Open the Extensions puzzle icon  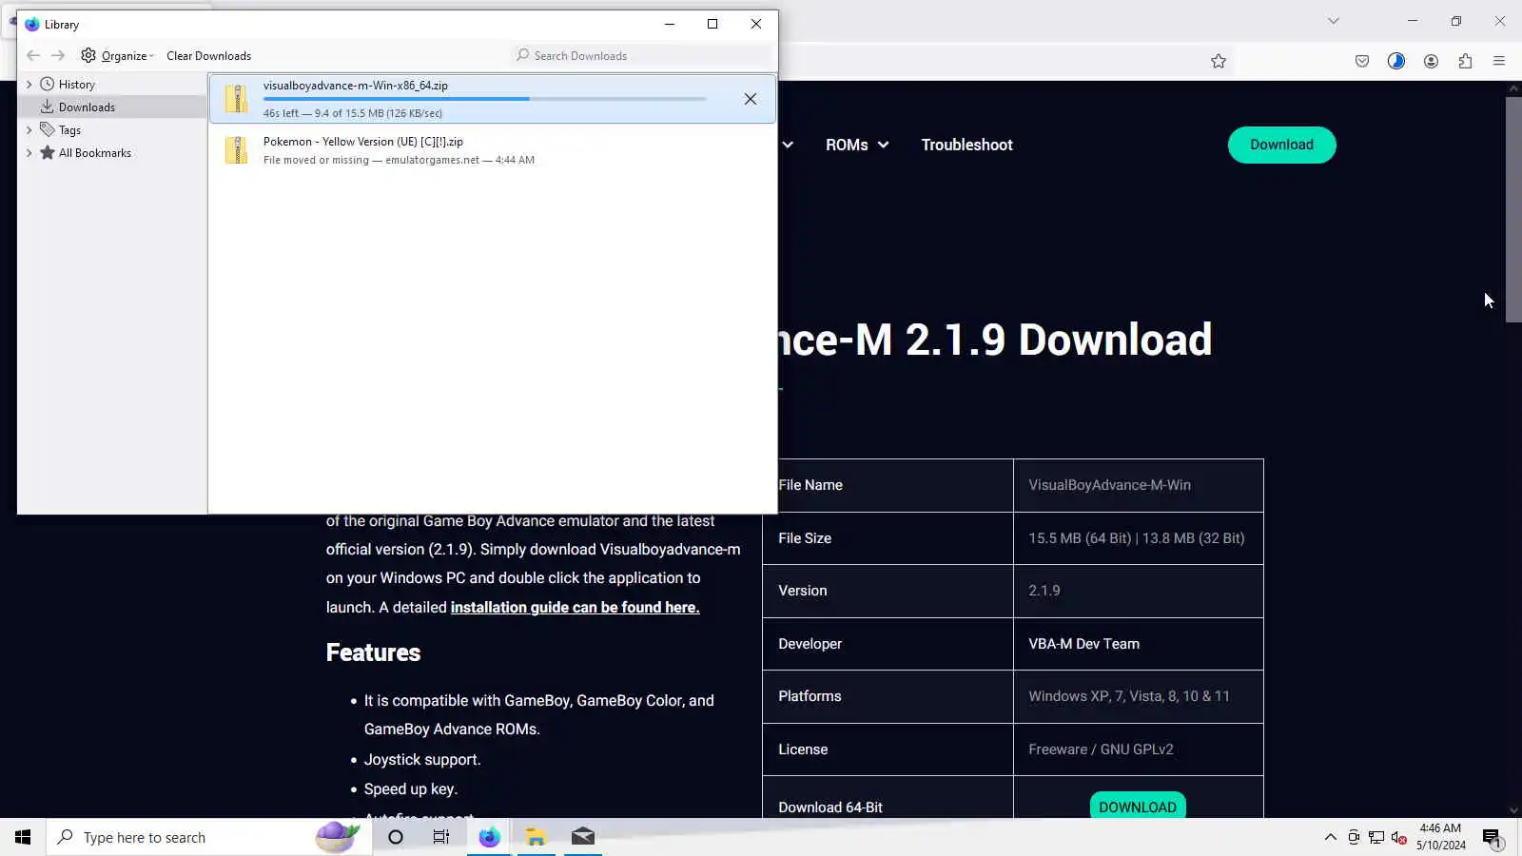pyautogui.click(x=1465, y=61)
